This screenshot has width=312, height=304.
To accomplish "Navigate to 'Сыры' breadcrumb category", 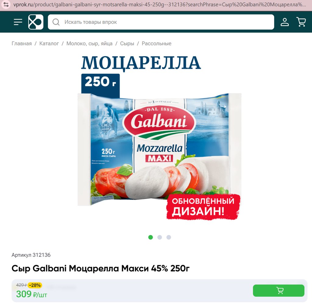I will pos(127,43).
